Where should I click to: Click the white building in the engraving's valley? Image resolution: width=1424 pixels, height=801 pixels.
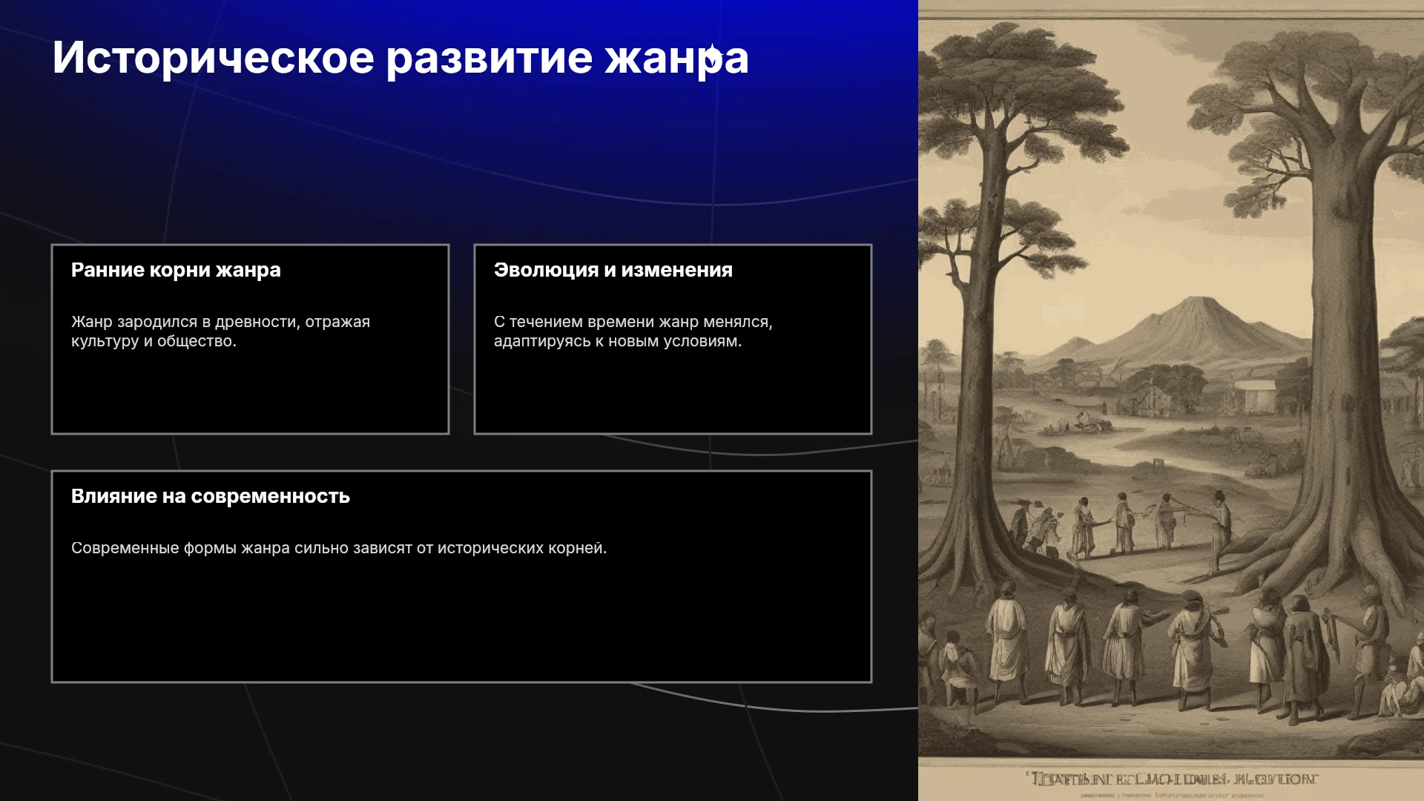1255,397
